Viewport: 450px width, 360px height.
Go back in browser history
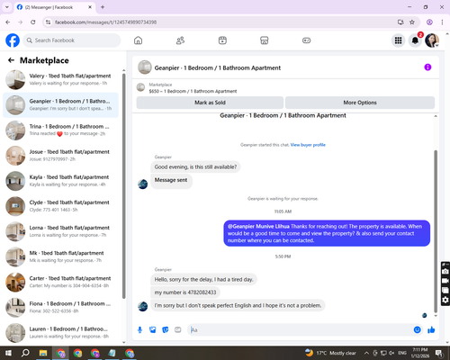8,22
